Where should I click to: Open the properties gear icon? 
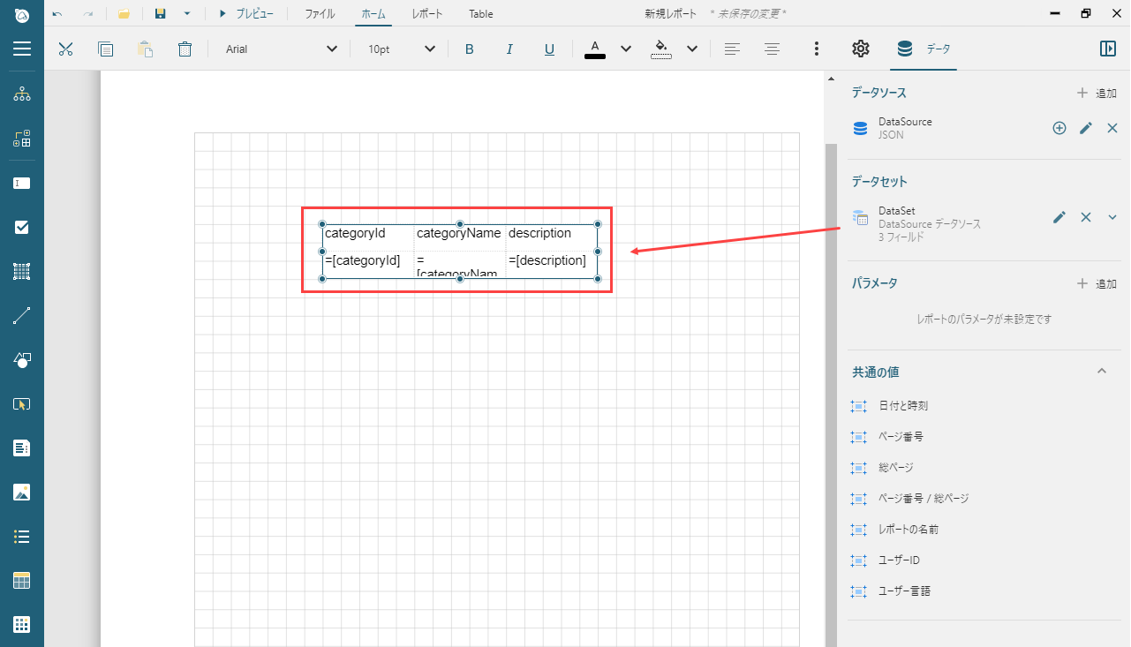[x=860, y=49]
